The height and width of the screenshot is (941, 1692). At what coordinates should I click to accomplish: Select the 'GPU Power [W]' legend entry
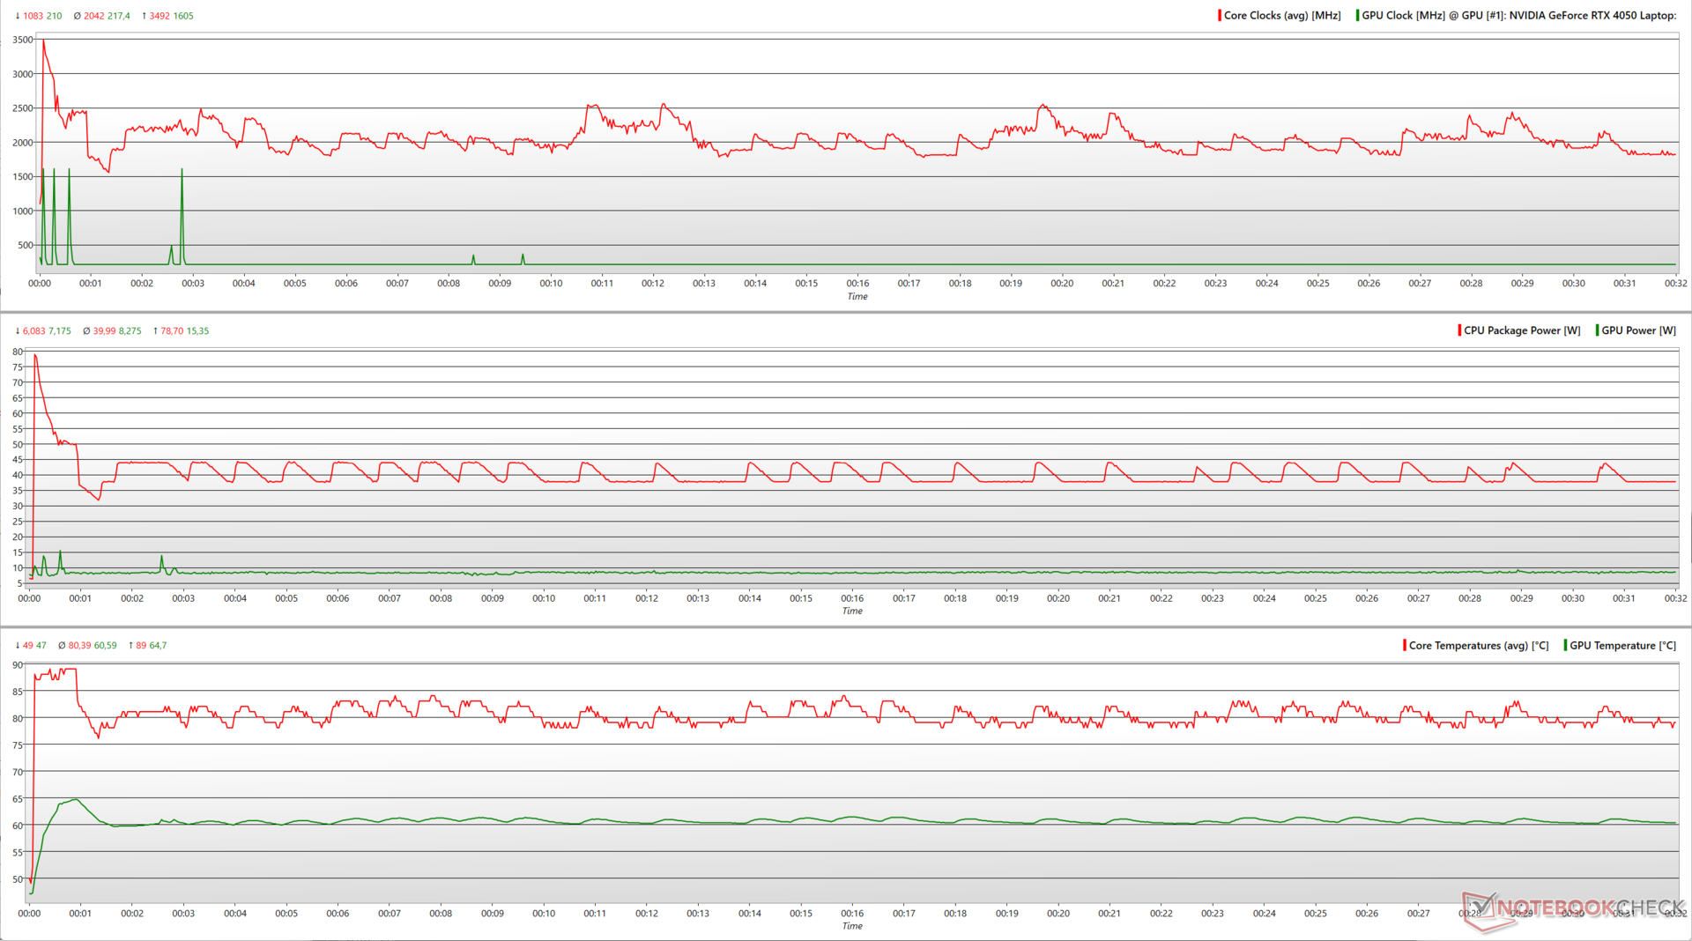pos(1638,330)
